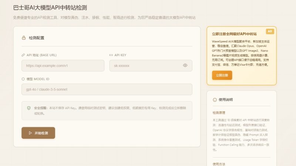
Task: Click the 立即注册 button in ad card
Action: coord(222,75)
